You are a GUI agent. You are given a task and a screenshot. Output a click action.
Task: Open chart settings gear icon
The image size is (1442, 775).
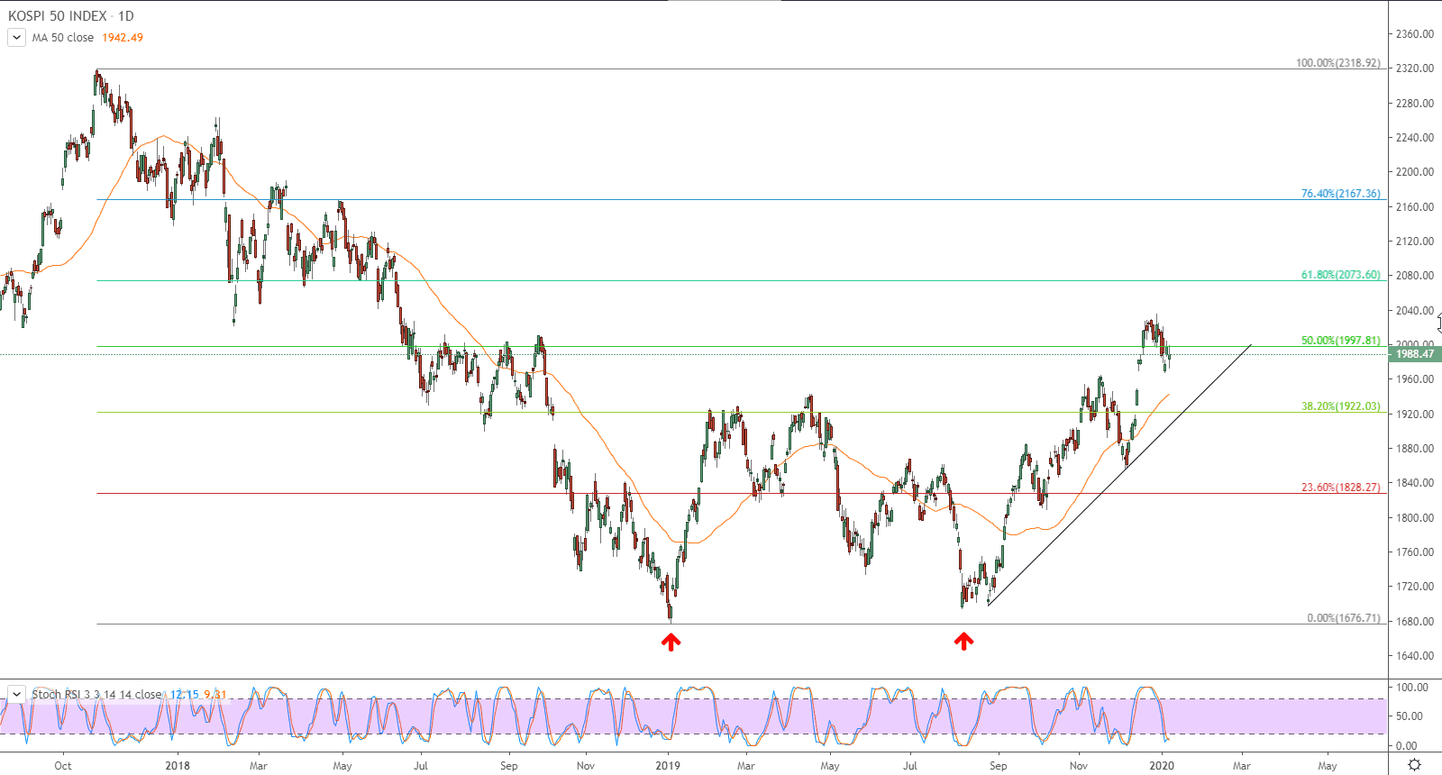1414,765
